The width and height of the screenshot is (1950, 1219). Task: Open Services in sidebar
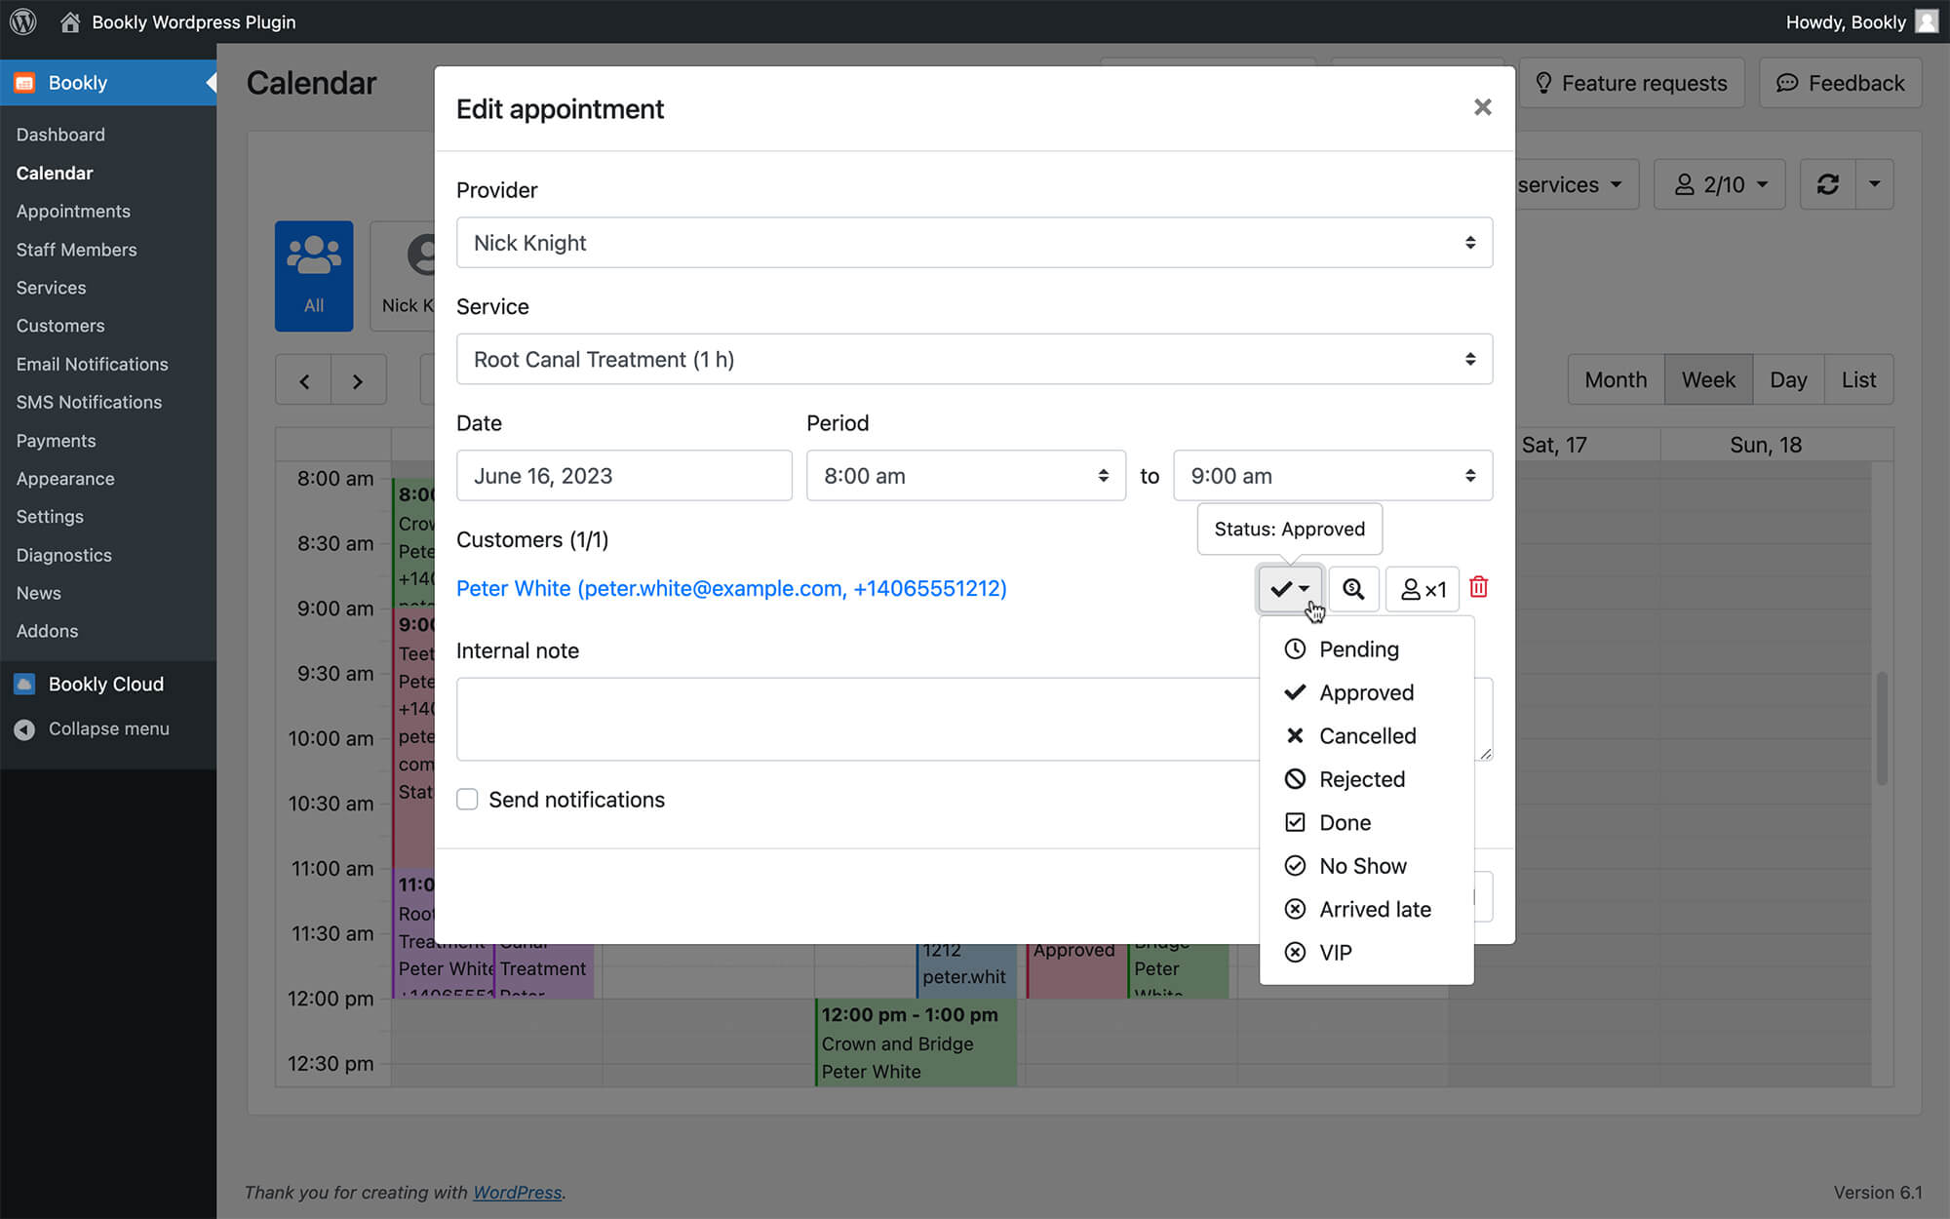pyautogui.click(x=51, y=288)
